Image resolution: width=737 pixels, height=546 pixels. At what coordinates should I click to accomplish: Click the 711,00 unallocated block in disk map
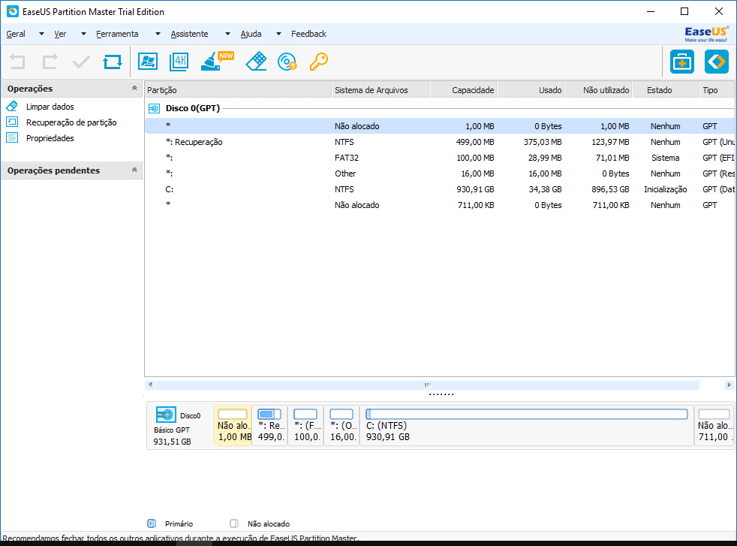point(714,425)
